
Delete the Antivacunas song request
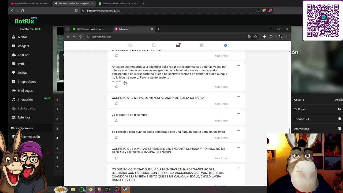340,128
